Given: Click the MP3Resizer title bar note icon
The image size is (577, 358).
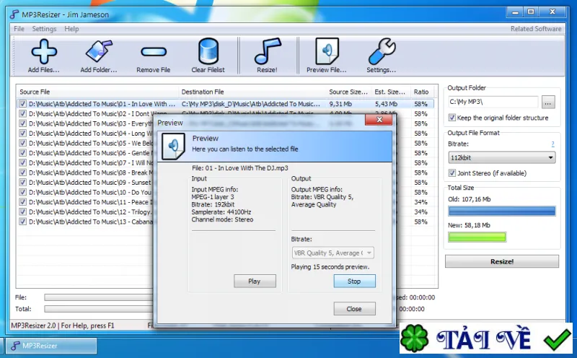Looking at the screenshot, I should [x=14, y=14].
